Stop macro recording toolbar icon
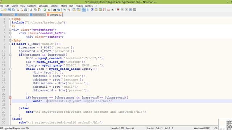Viewport: 232px width, 130px height. 122,10
